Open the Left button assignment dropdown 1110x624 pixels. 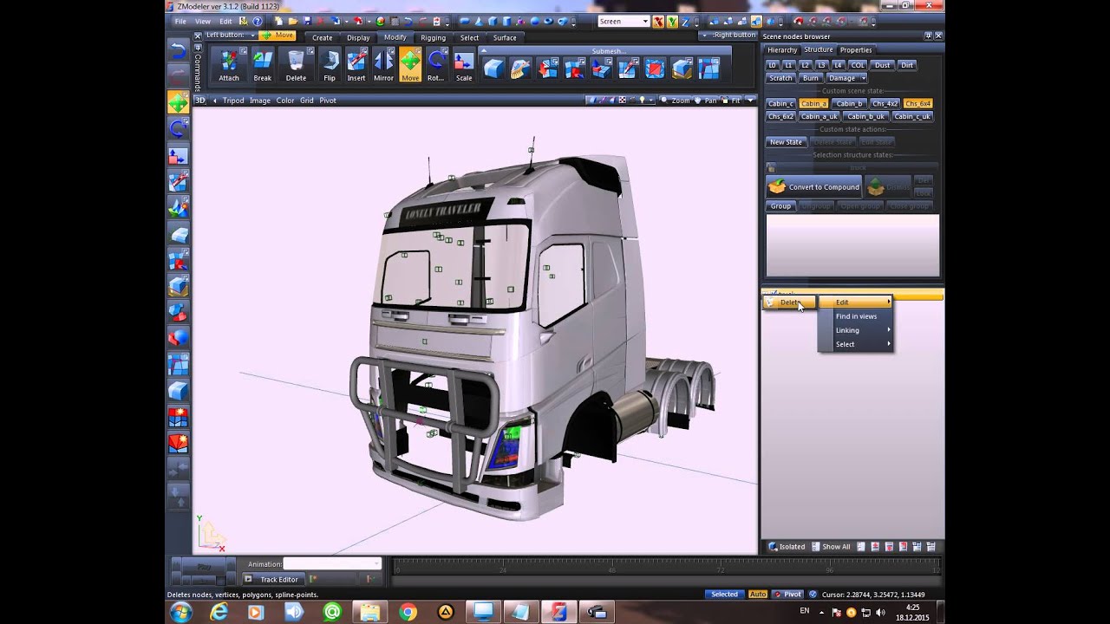252,36
